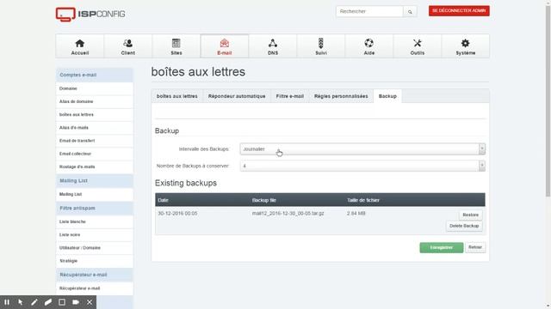This screenshot has width=551, height=309.
Task: Open Email collecteur in sidebar
Action: coord(94,154)
